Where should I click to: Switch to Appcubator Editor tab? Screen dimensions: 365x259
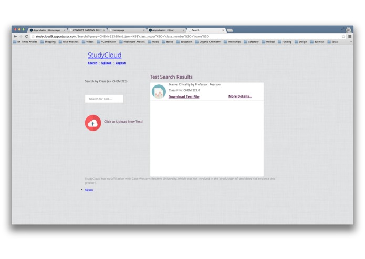[x=166, y=30]
